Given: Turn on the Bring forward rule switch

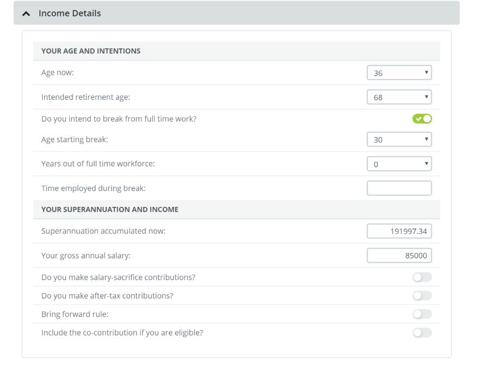Looking at the screenshot, I should click(422, 314).
